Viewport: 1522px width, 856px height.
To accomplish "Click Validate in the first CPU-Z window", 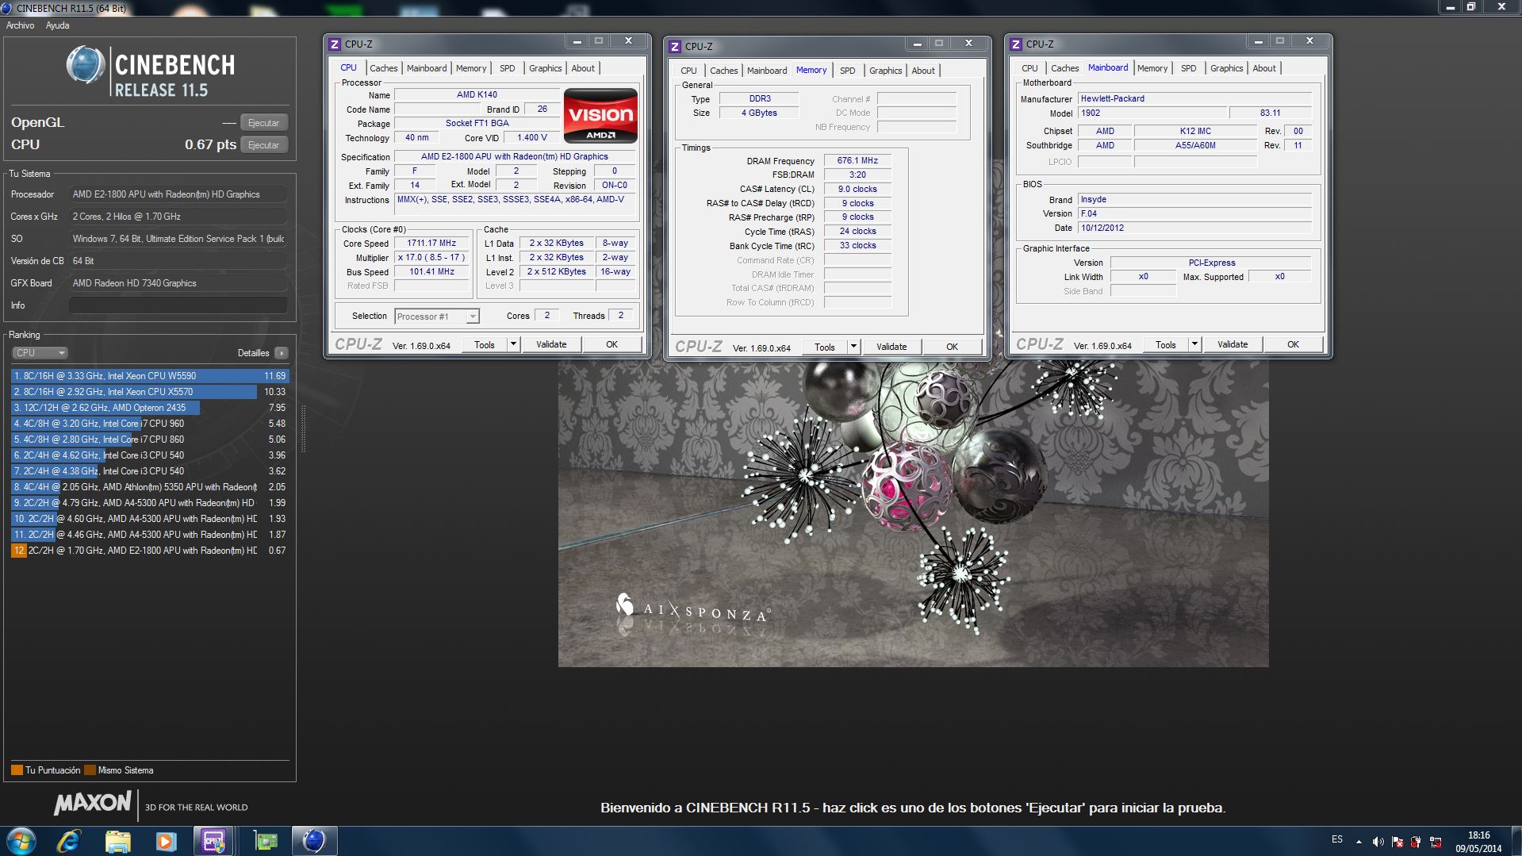I will click(551, 345).
